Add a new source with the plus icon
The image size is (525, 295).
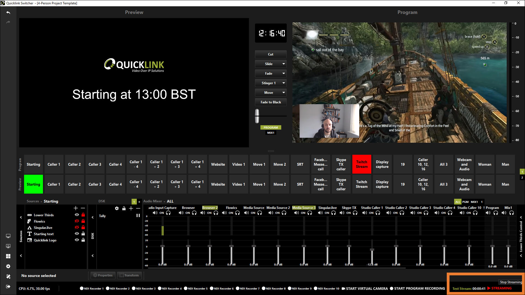click(x=76, y=208)
